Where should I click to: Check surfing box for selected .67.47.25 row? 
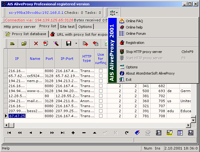click(x=101, y=116)
